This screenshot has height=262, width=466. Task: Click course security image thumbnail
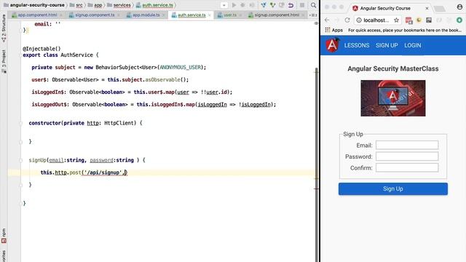[x=393, y=98]
